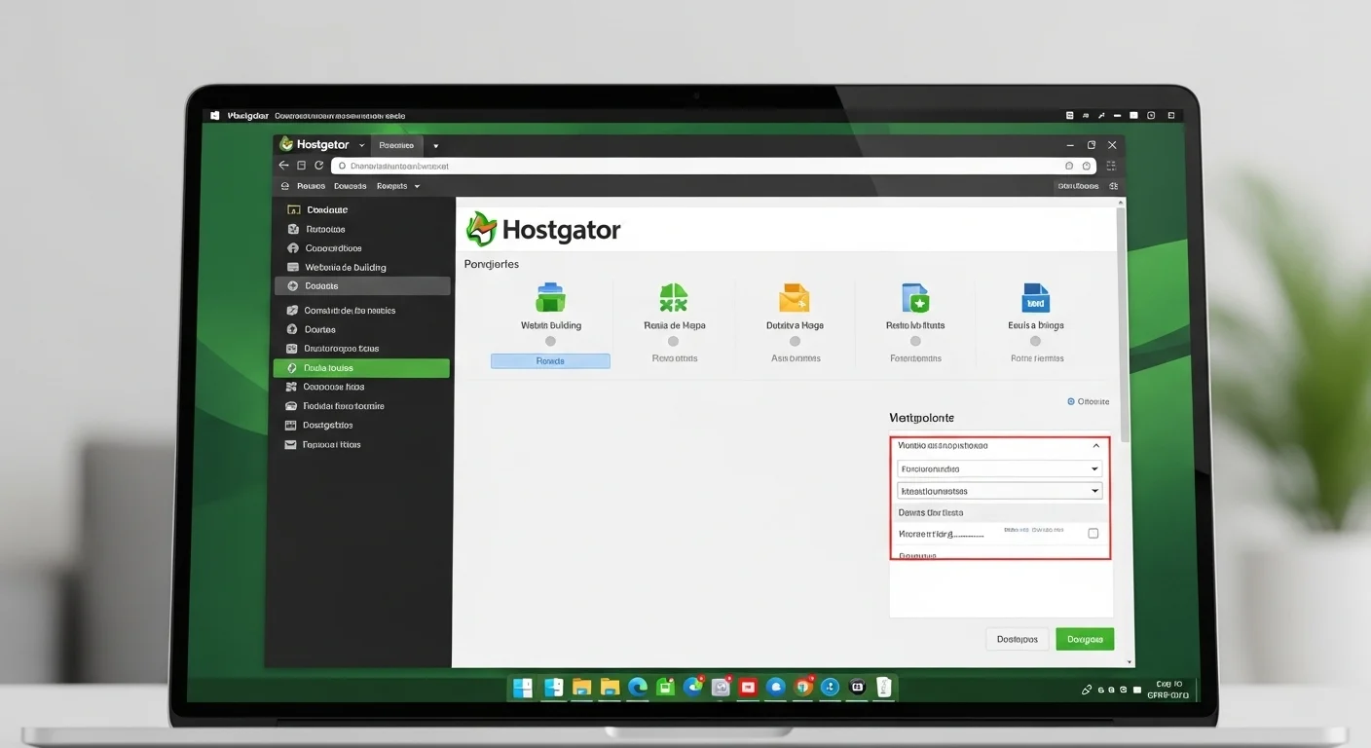Open the tab list arrow right of second tab
The image size is (1371, 748).
coord(435,145)
